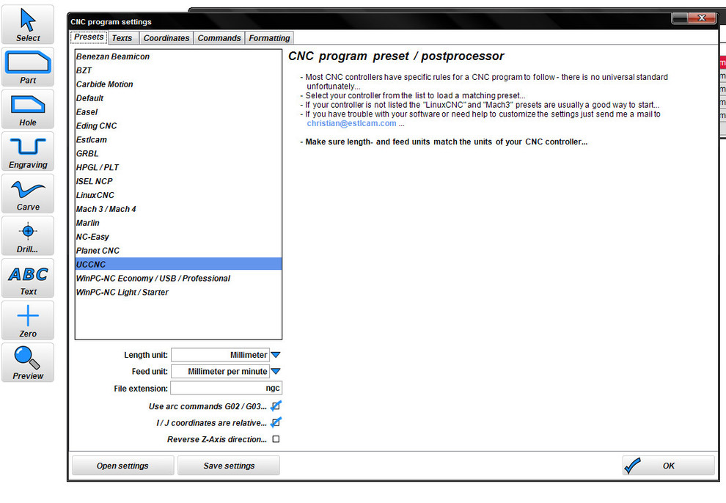Uncheck I/J coordinates are relative
726x503 pixels.
point(276,423)
